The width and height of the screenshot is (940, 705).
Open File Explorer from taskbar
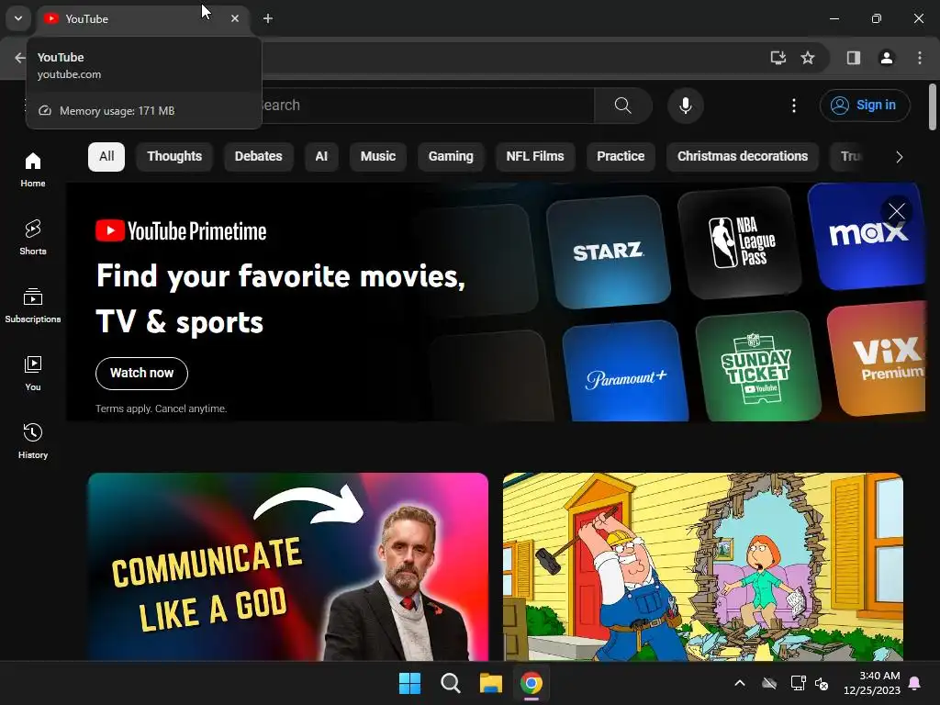tap(490, 683)
